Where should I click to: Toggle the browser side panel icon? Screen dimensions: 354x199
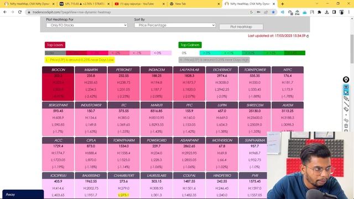(x=334, y=12)
